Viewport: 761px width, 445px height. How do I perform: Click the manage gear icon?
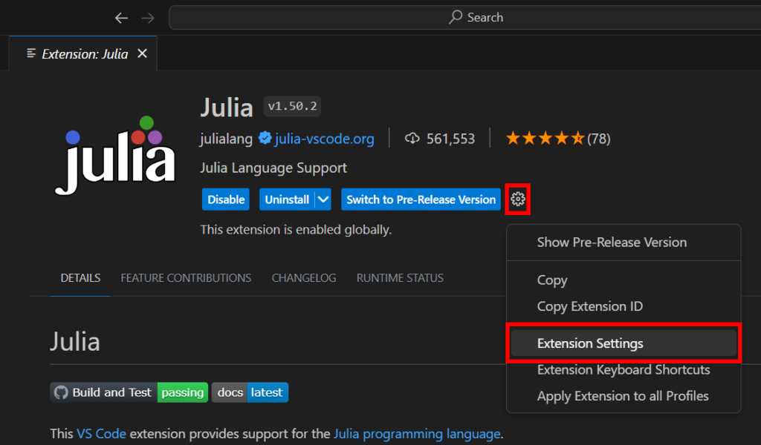[x=518, y=199]
